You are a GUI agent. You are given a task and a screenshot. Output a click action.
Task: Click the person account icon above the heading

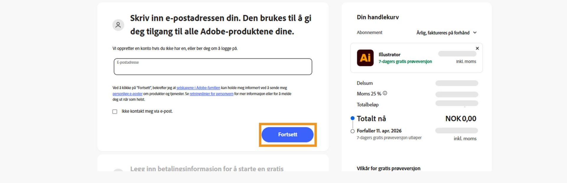[x=118, y=25]
